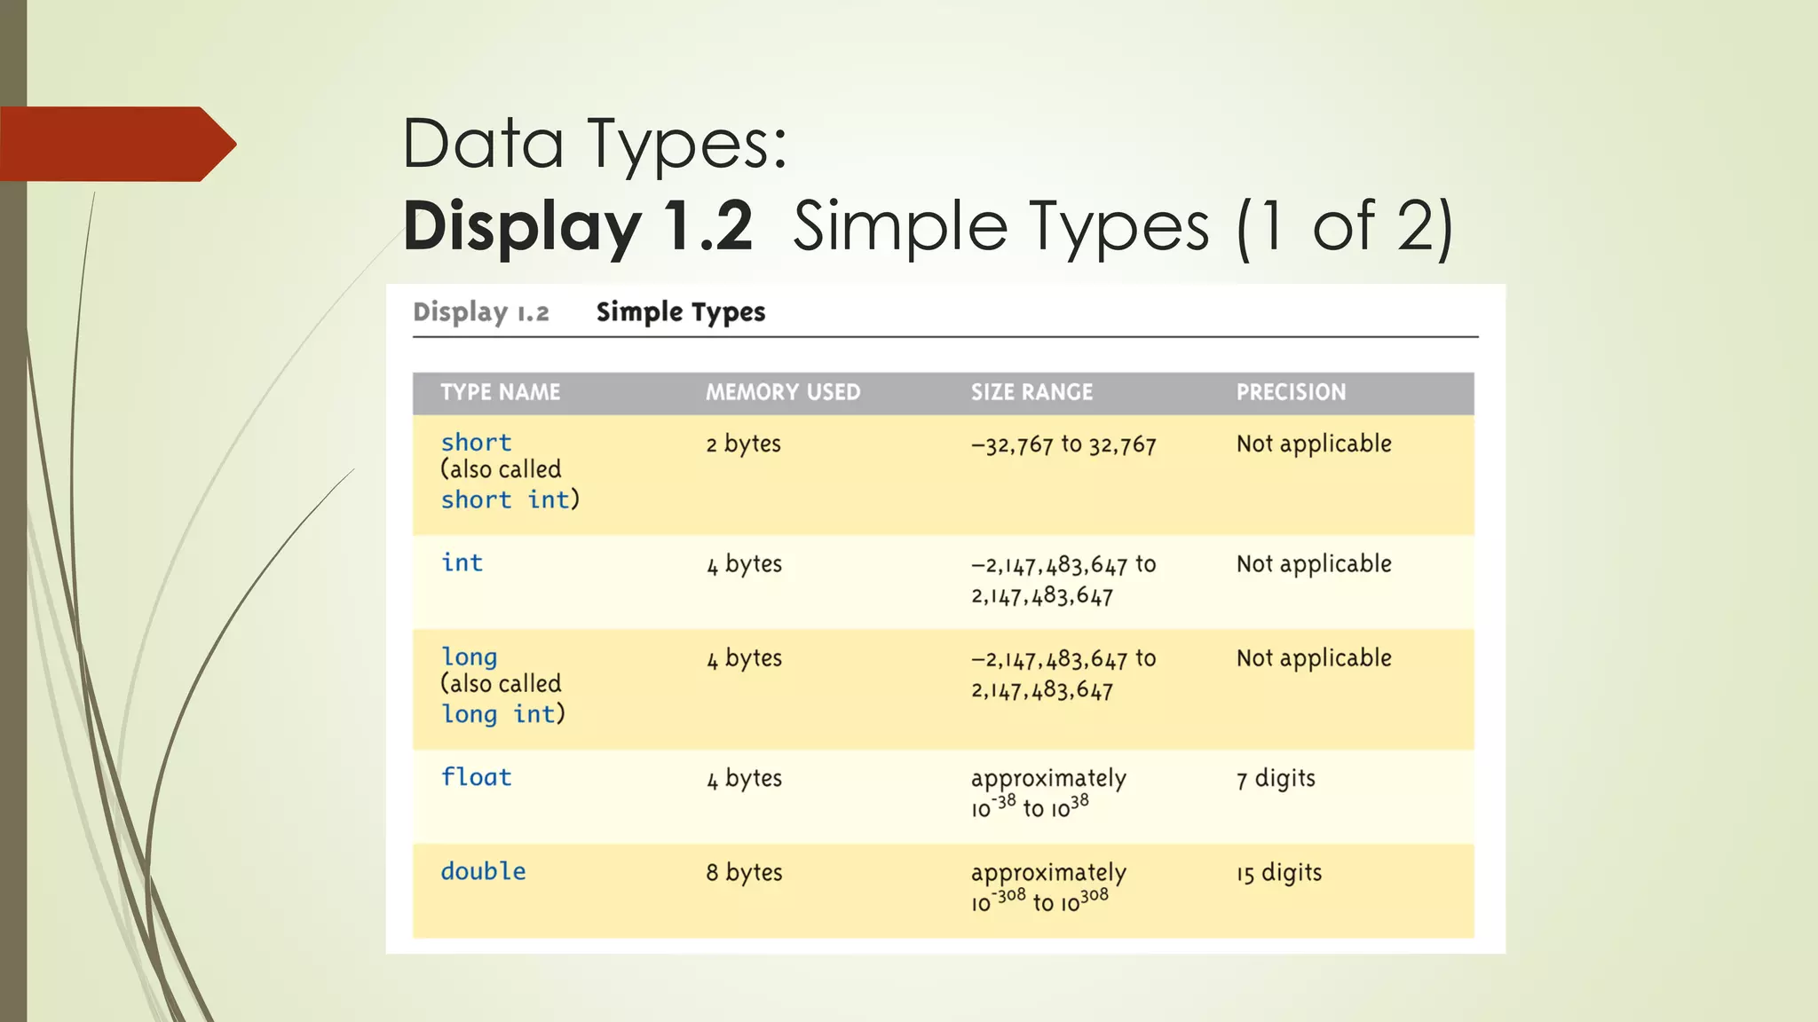This screenshot has height=1022, width=1818.
Task: Click the 'int' type name cell
Action: pos(462,562)
